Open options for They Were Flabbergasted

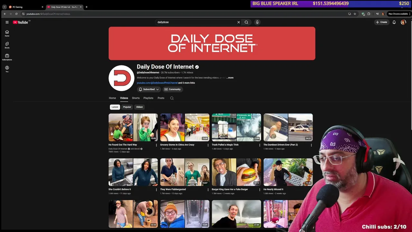pyautogui.click(x=208, y=190)
